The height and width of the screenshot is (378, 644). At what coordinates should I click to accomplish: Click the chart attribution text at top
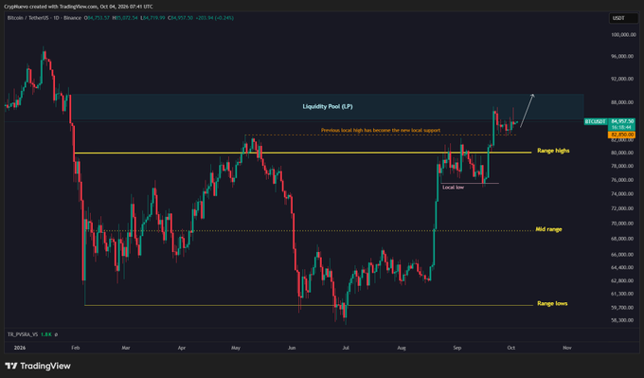78,7
